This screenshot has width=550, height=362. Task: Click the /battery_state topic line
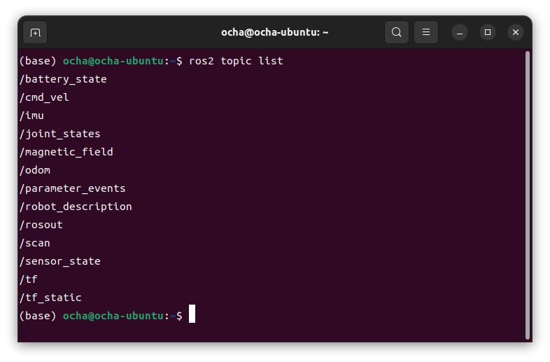(x=63, y=79)
